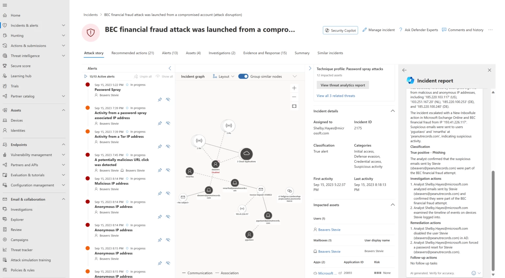Open Identities under Assets

18,131
